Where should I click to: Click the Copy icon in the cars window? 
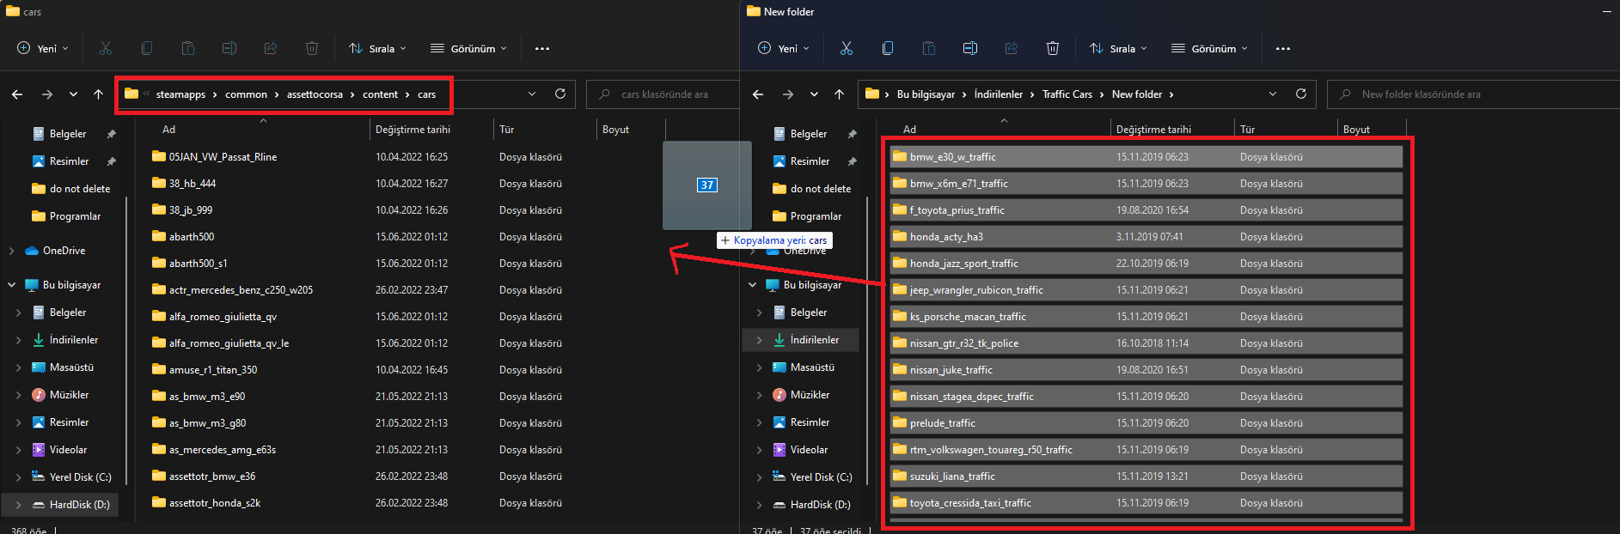[147, 48]
